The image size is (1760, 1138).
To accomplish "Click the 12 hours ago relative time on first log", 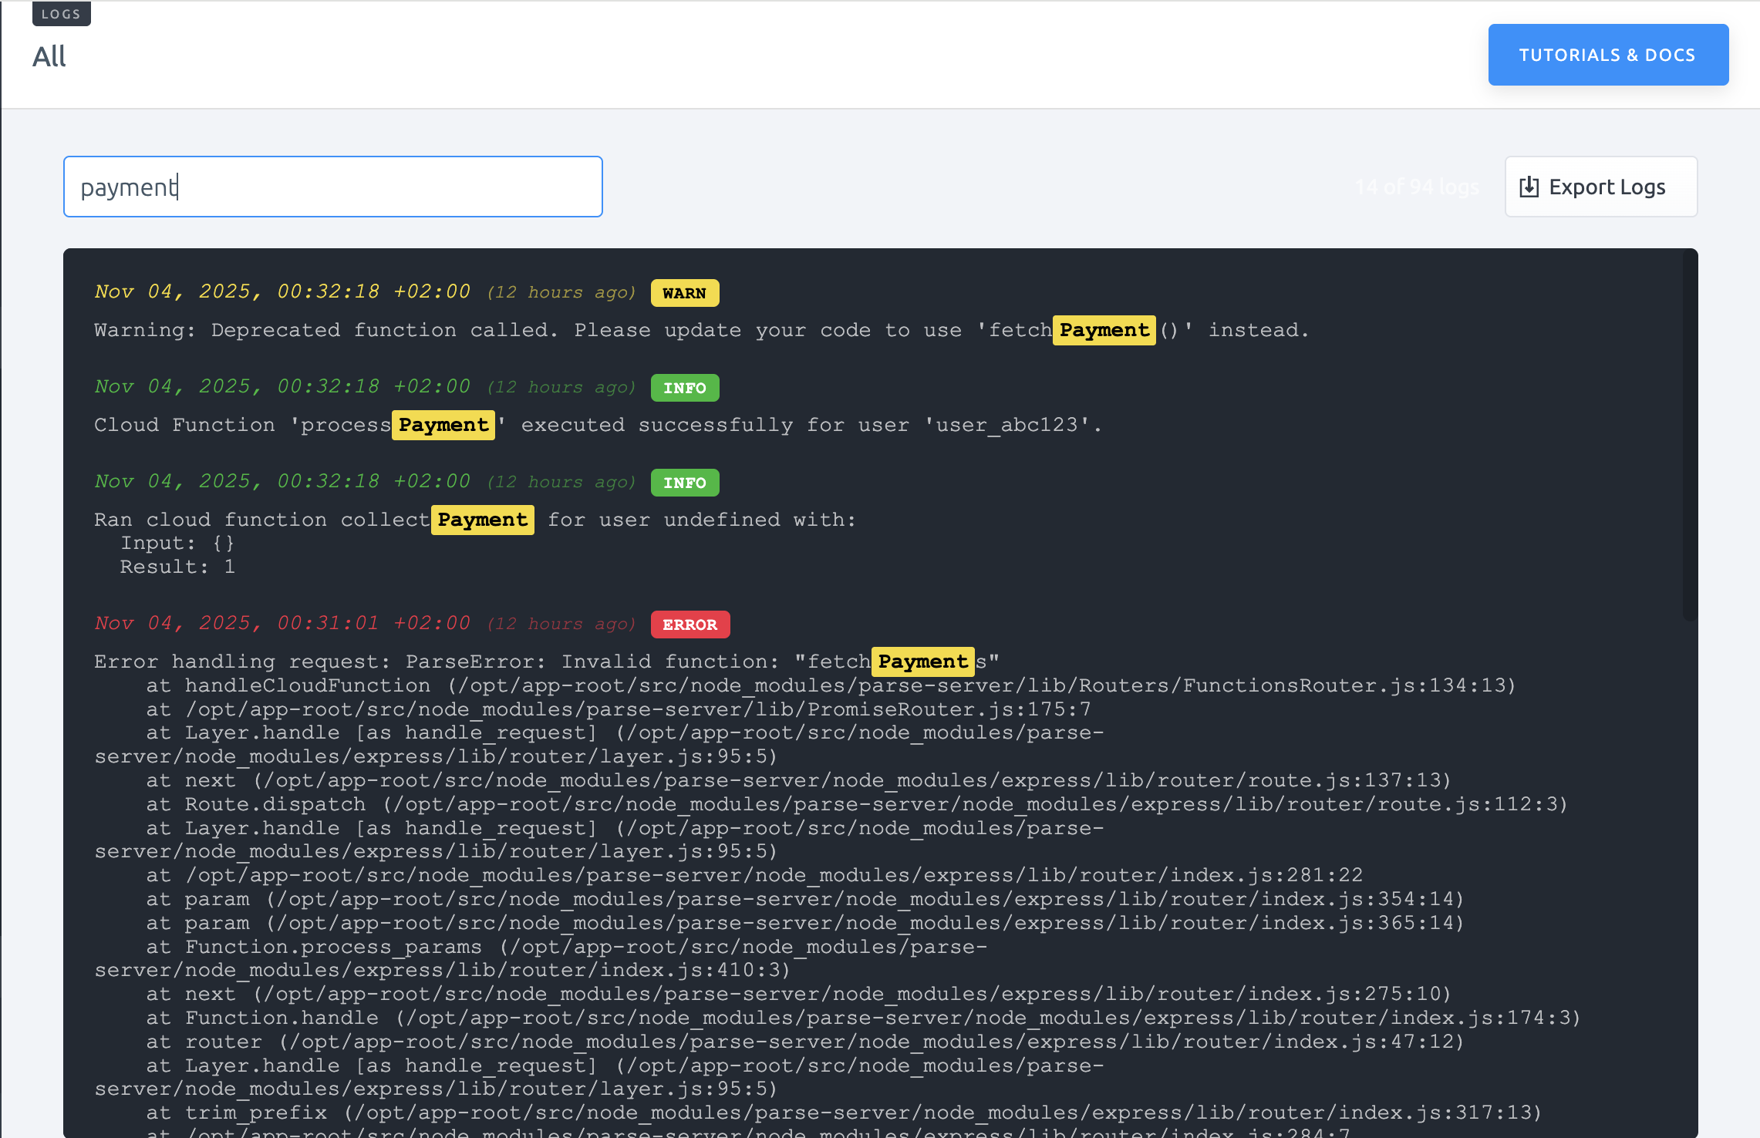I will coord(561,292).
